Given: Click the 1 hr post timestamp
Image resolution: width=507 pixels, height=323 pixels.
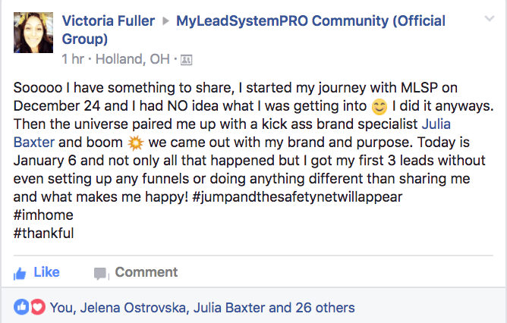Looking at the screenshot, I should [73, 59].
